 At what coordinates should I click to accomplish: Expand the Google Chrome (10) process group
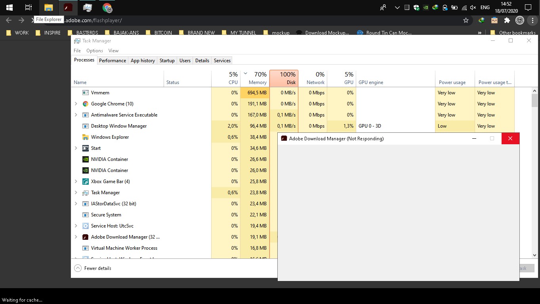(x=76, y=104)
